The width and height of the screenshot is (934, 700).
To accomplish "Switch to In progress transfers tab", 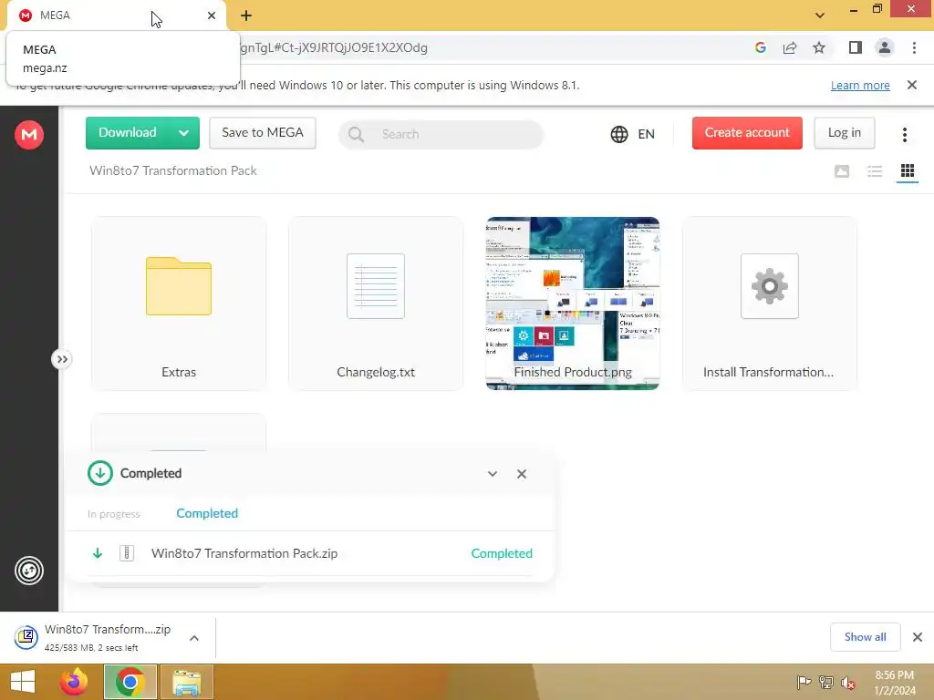I will 114,514.
